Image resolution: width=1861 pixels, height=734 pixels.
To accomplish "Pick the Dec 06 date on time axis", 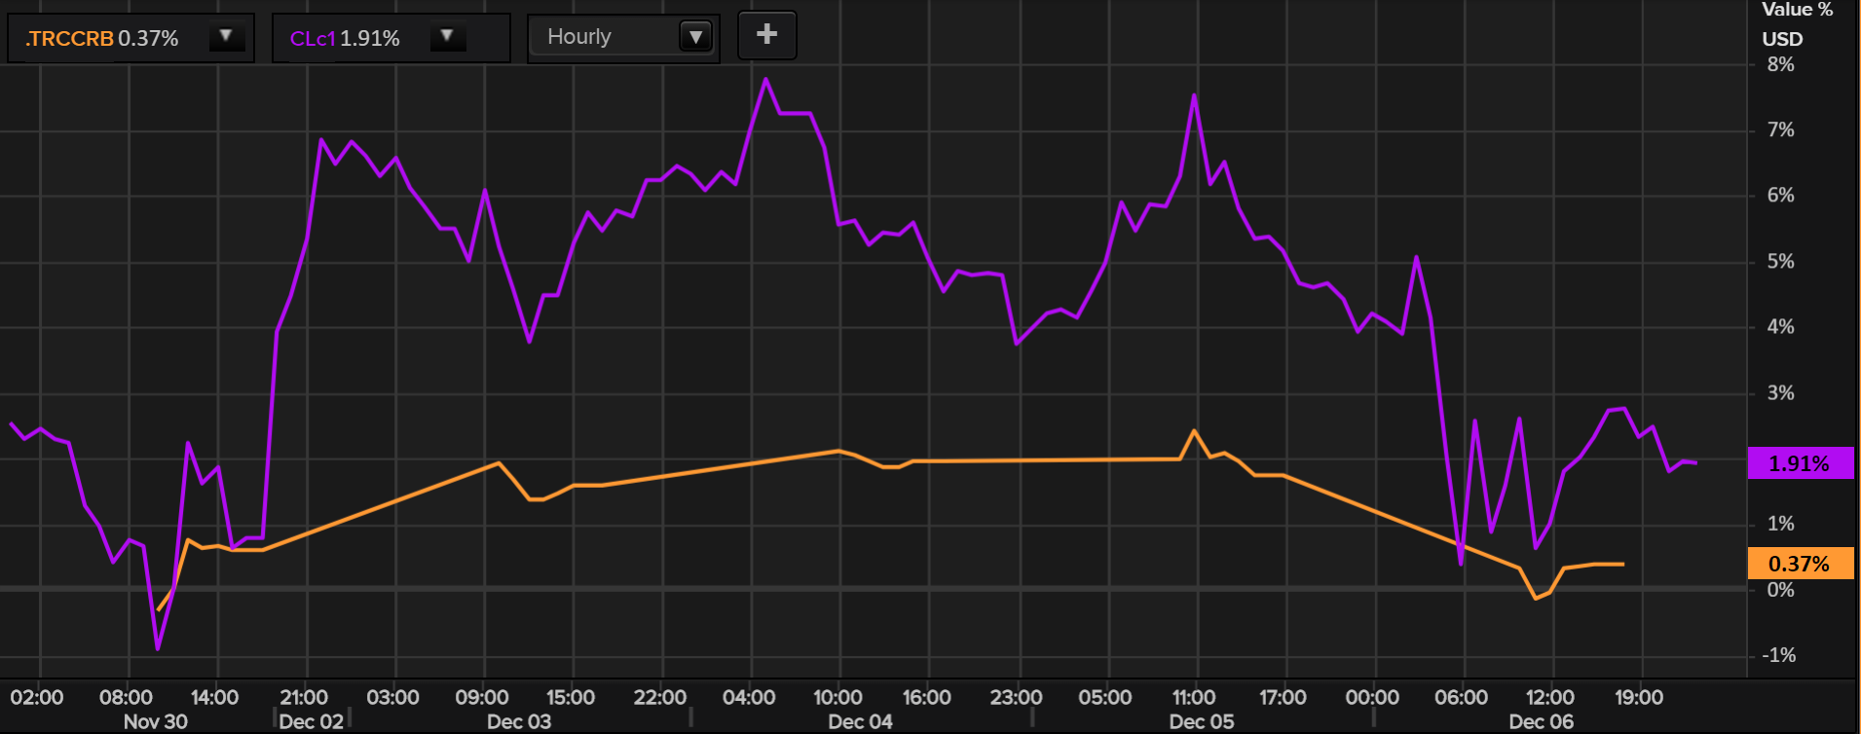I will 1541,721.
